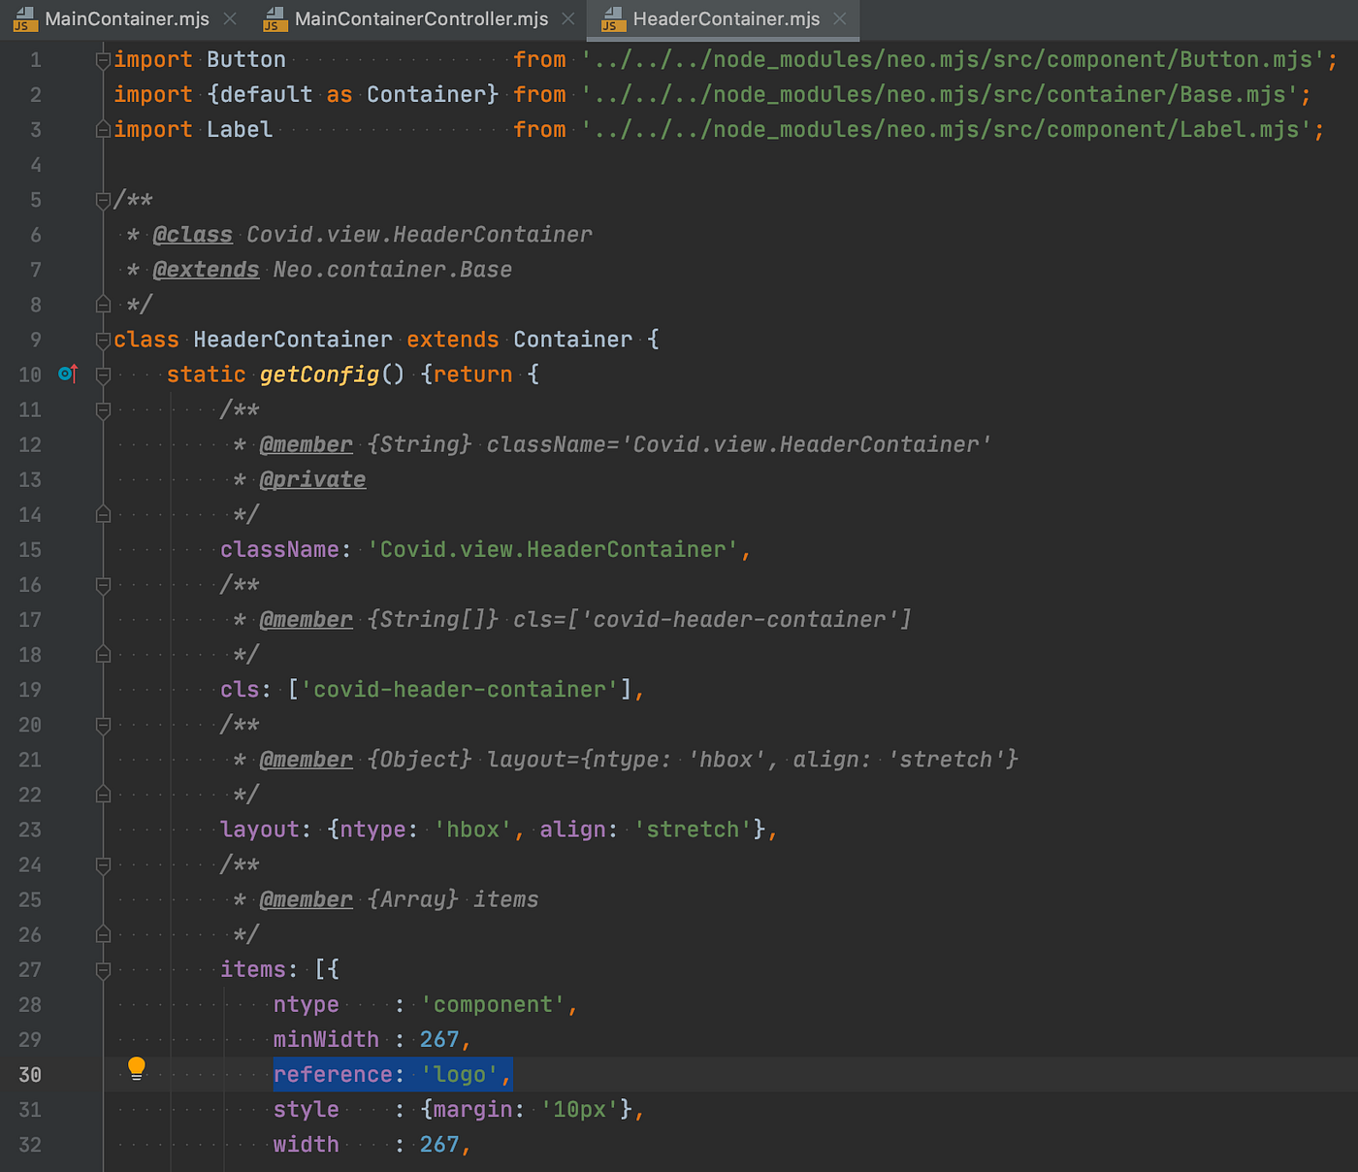Collapse the layout member comment at line 20
The width and height of the screenshot is (1358, 1172).
coord(103,725)
